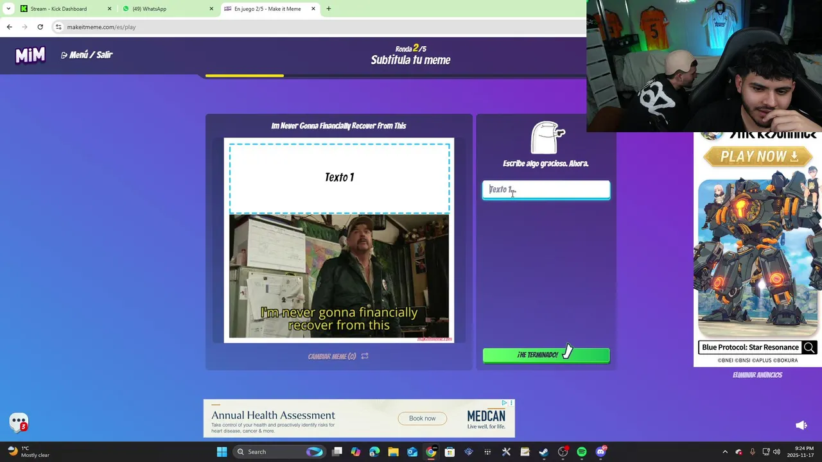This screenshot has width=822, height=462.
Task: Open File Explorer from the taskbar
Action: point(393,452)
